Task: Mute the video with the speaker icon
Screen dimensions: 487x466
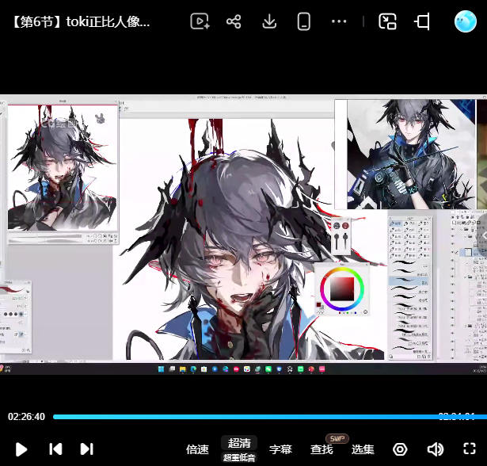Action: [x=435, y=449]
